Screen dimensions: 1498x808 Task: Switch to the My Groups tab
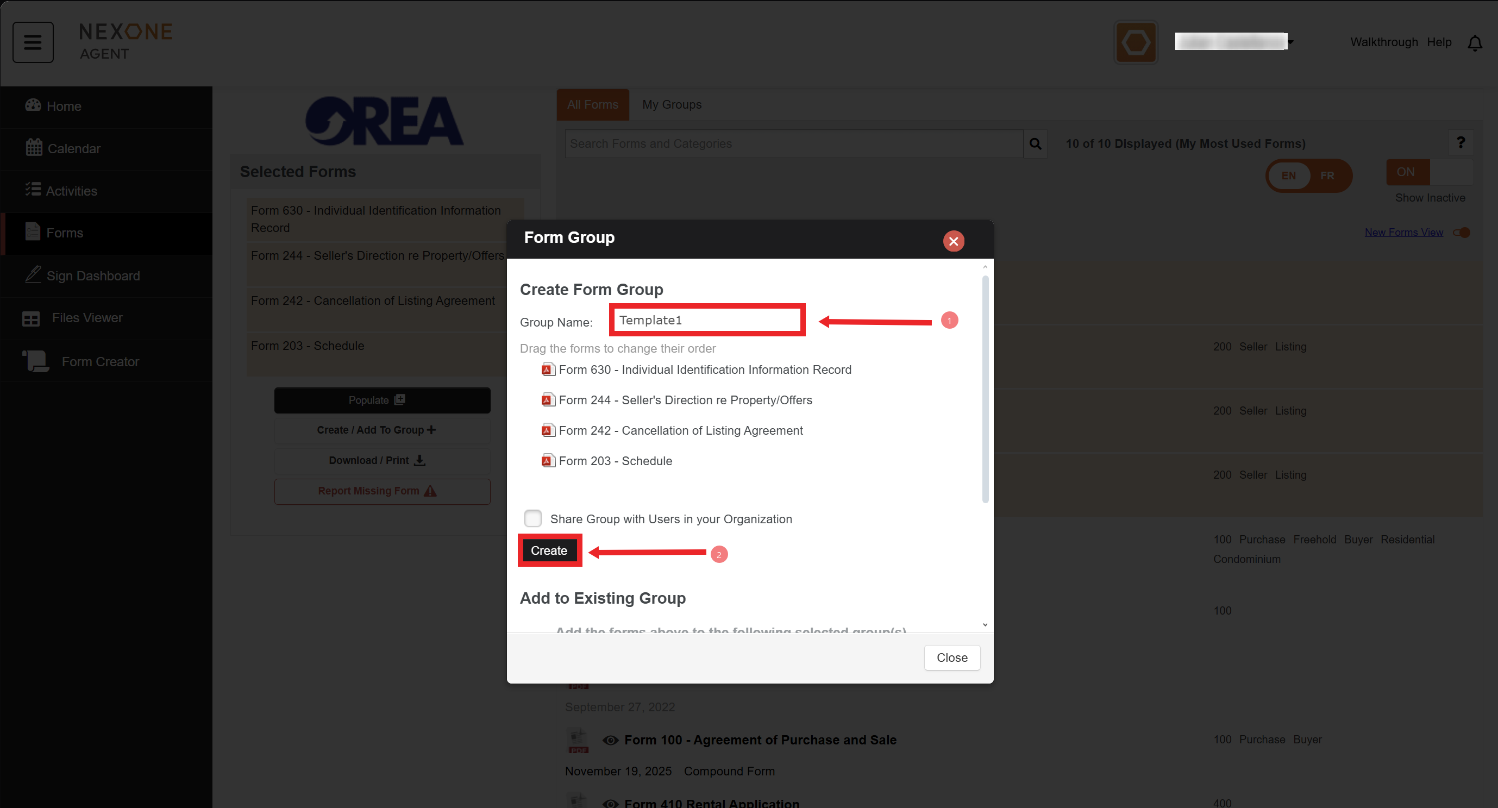(x=671, y=105)
